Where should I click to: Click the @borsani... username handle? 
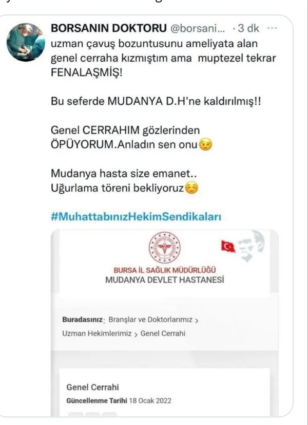click(197, 28)
